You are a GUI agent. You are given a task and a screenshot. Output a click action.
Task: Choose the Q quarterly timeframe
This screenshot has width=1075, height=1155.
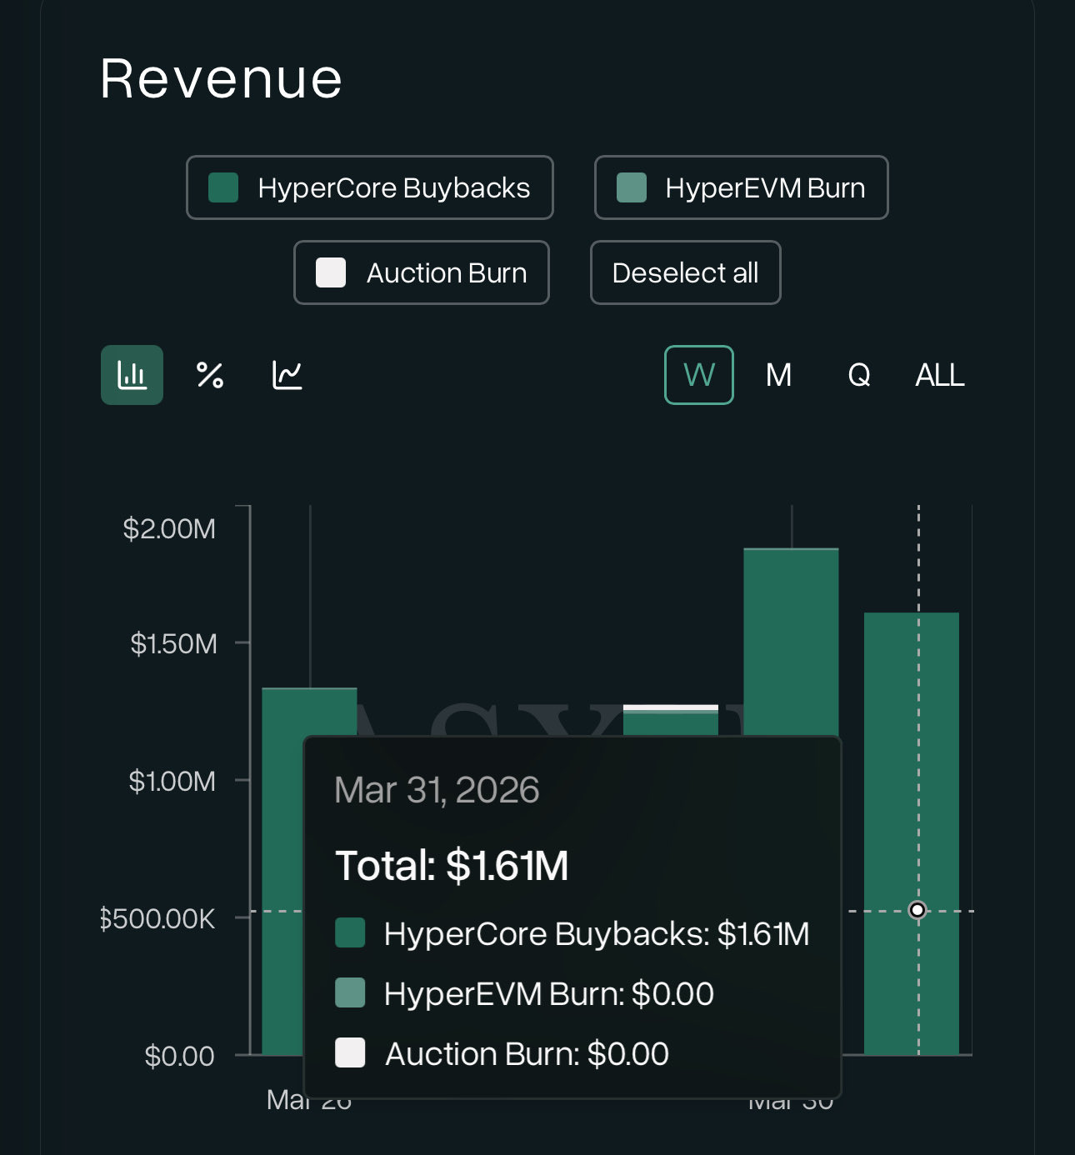[859, 375]
